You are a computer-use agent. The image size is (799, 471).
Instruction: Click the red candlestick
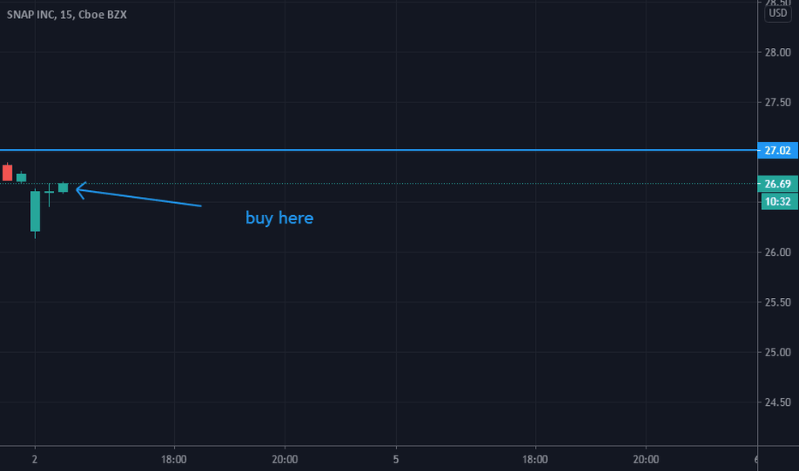pos(7,172)
